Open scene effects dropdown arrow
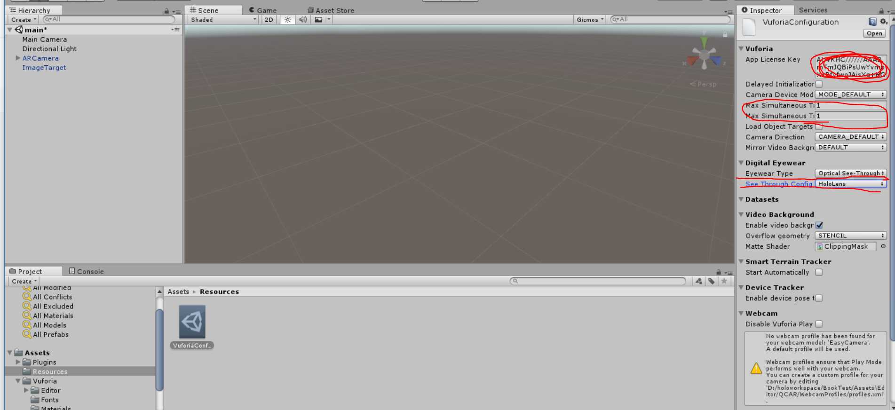The height and width of the screenshot is (410, 895). coord(329,20)
